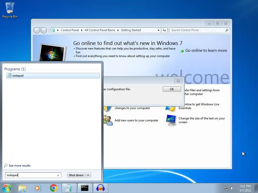This screenshot has width=258, height=193.
Task: Click transfer files and settings link text
Action: 202,92
